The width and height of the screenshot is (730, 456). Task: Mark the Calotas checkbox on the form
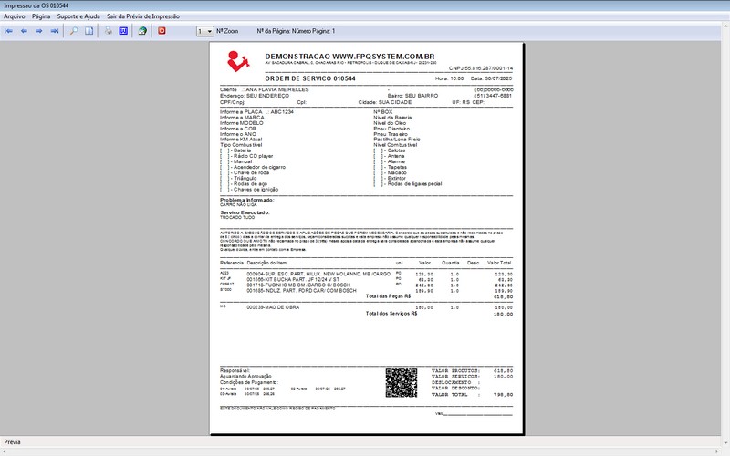click(379, 150)
